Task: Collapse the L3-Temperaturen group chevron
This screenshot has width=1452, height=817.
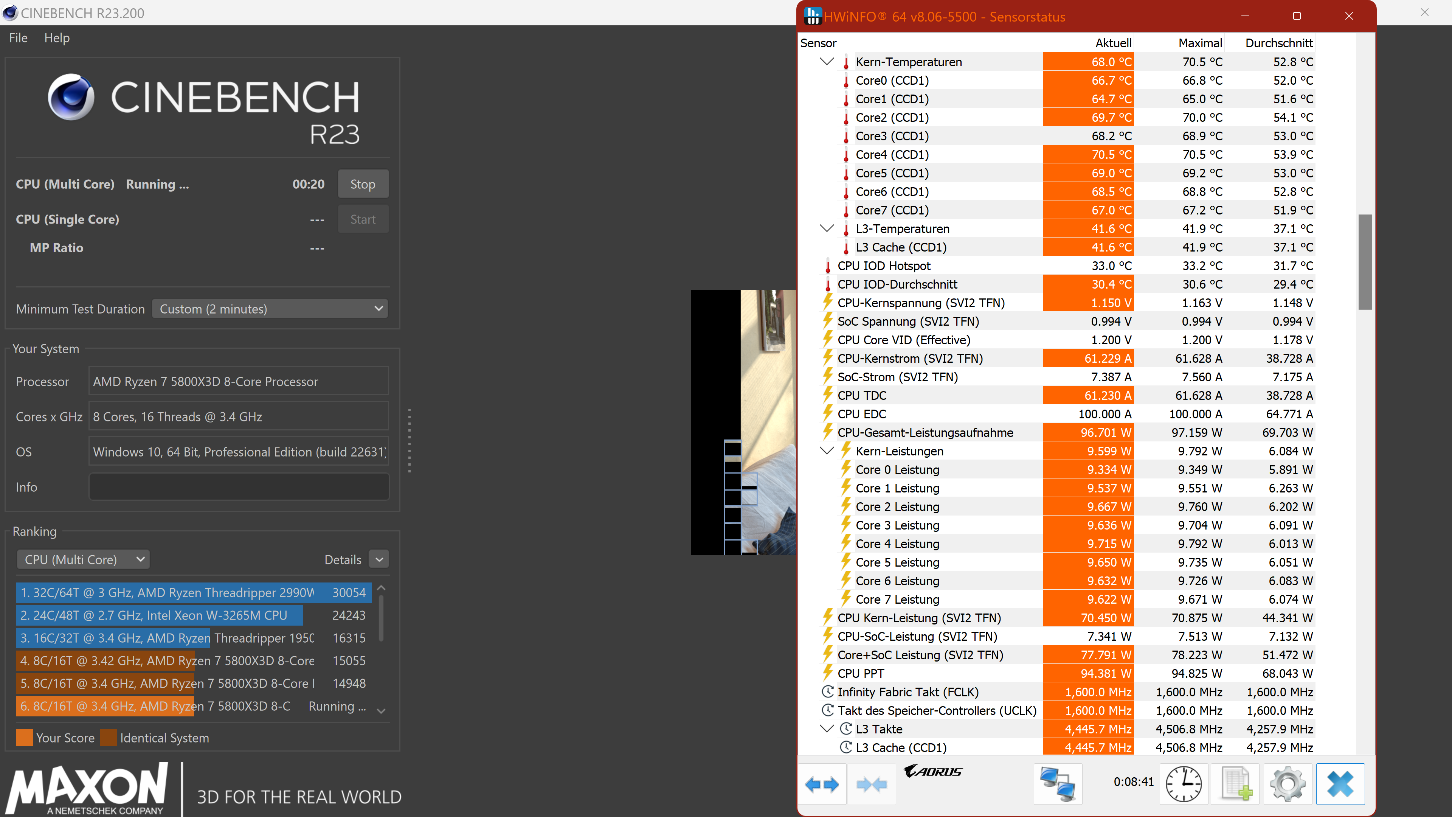Action: (x=826, y=228)
